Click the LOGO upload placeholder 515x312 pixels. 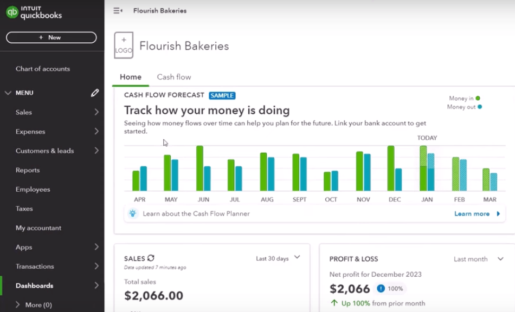(x=123, y=44)
